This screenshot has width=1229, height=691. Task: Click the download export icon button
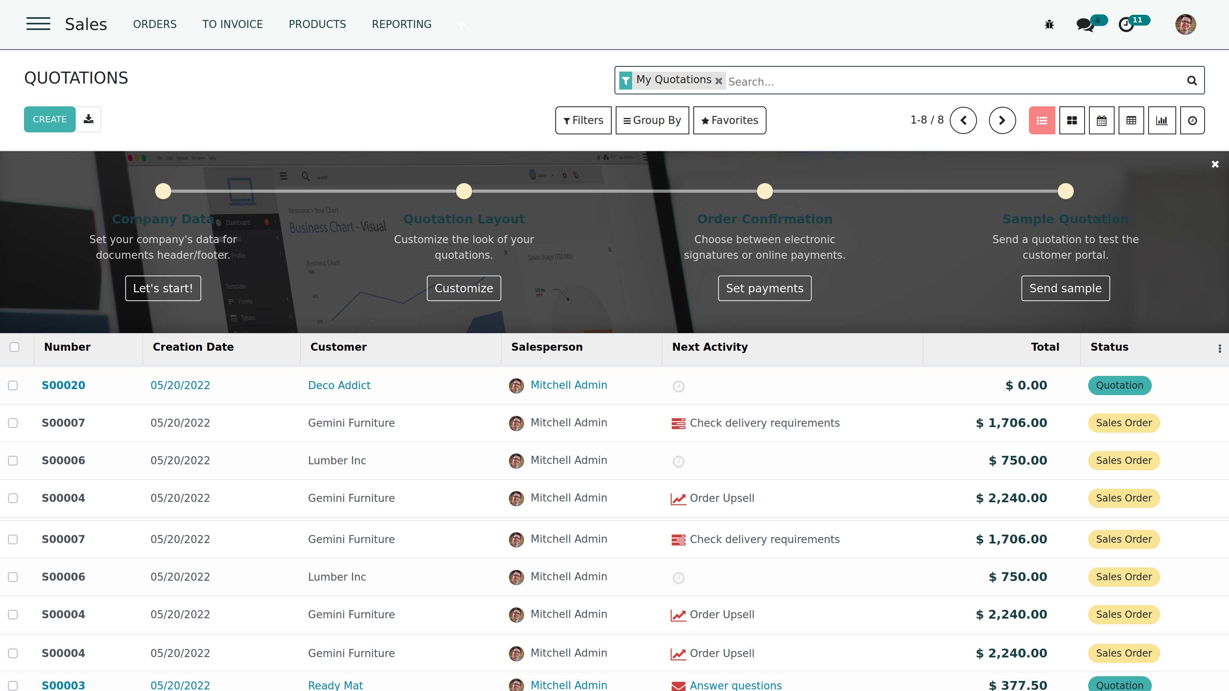click(x=88, y=119)
